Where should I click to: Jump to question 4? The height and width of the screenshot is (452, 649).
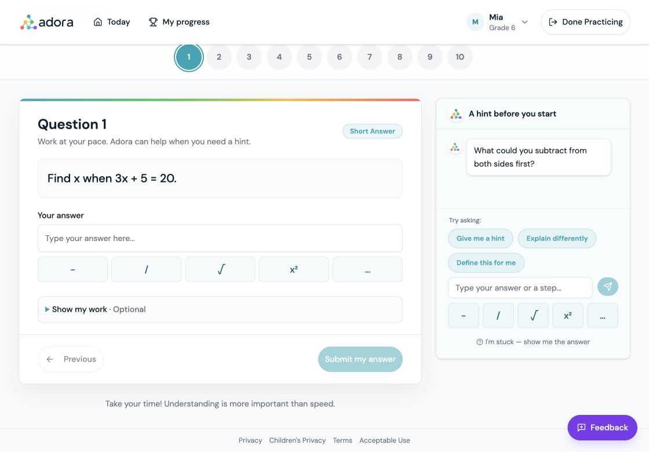point(279,57)
